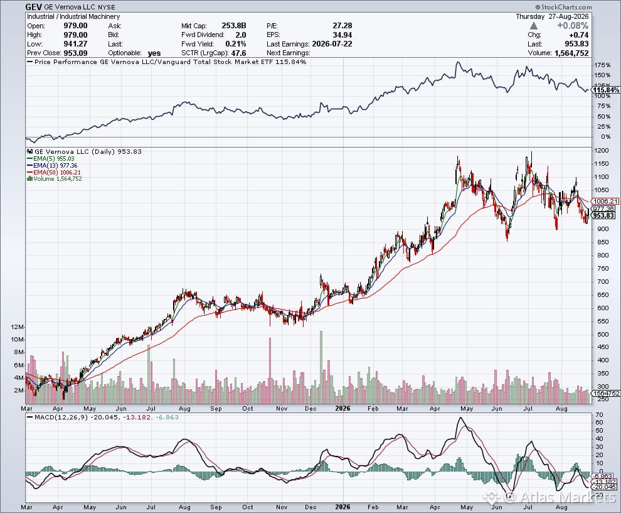This screenshot has width=621, height=513.
Task: Click the 70 label on MACD scale
Action: pyautogui.click(x=599, y=415)
